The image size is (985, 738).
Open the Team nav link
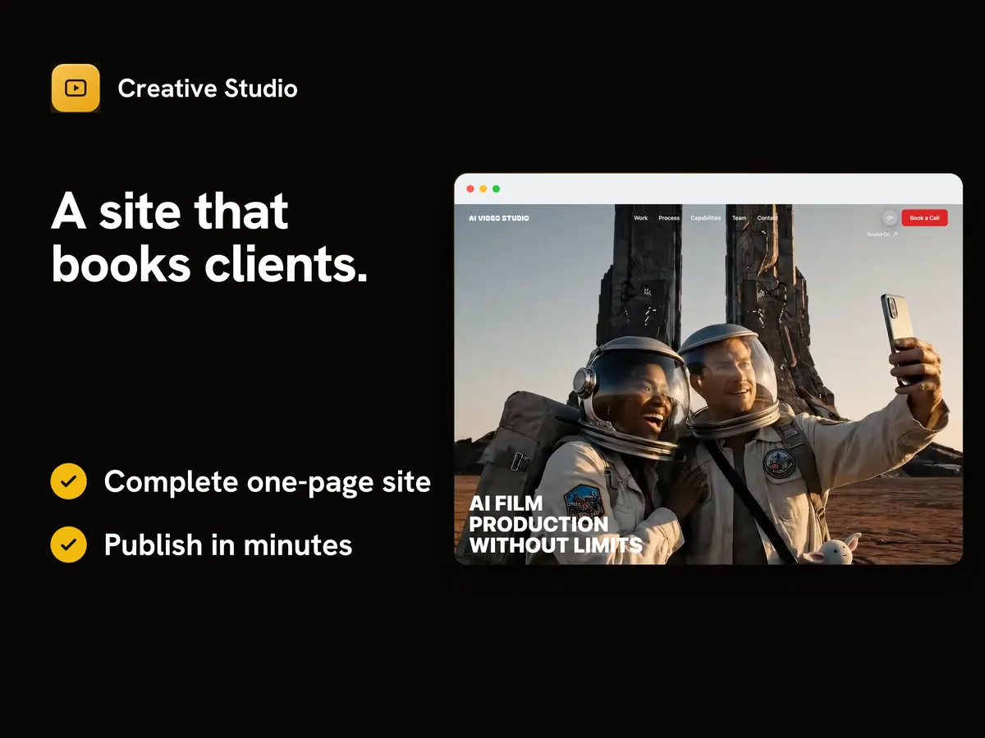tap(740, 218)
